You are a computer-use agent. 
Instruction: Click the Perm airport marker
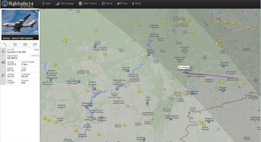[x=148, y=55]
